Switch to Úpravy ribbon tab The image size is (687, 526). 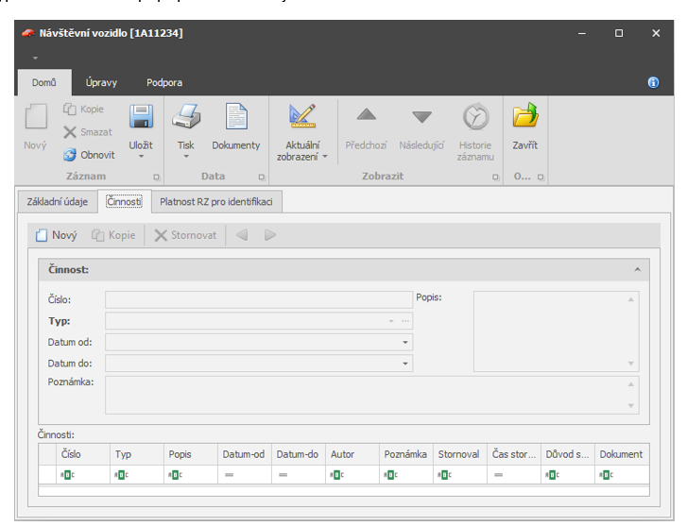coord(101,82)
